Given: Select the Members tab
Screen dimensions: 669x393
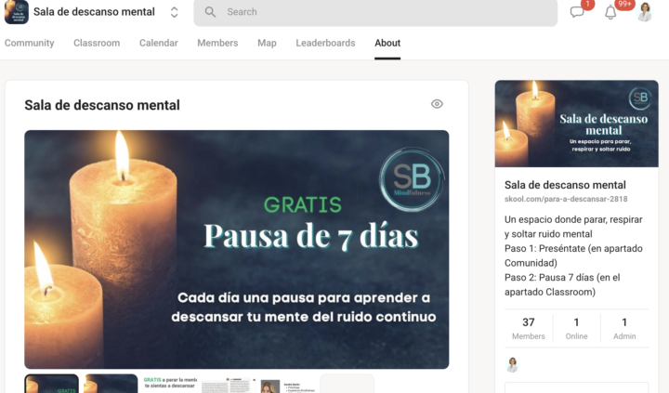Looking at the screenshot, I should coord(217,43).
